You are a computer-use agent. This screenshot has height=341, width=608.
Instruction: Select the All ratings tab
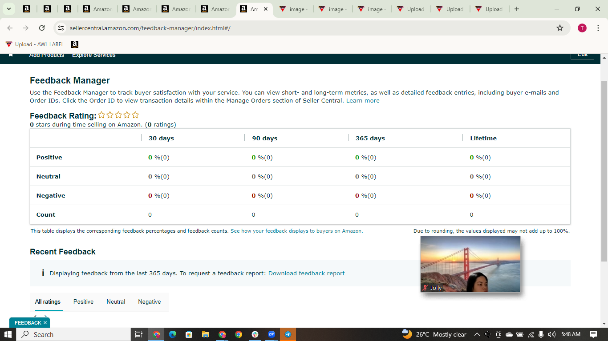(x=48, y=301)
